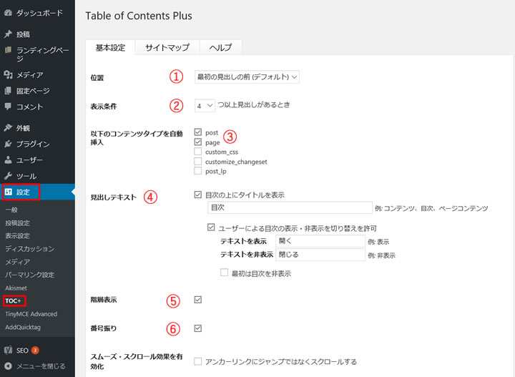Uncheck the page content type checkbox

pyautogui.click(x=197, y=142)
